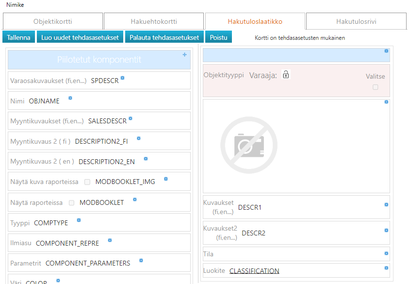The height and width of the screenshot is (284, 409).
Task: Click gear icon beside DESCRIPTION2_FI
Action: click(139, 138)
